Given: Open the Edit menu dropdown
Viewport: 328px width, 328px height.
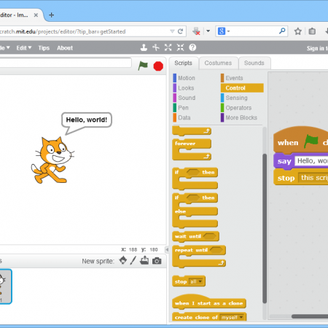Looking at the screenshot, I should point(24,48).
